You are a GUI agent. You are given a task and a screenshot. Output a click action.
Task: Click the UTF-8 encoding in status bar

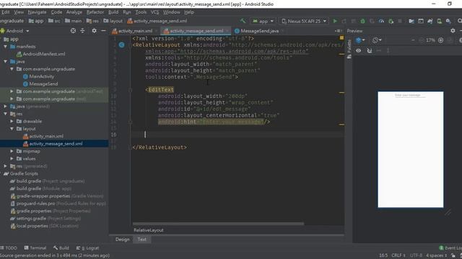click(416, 255)
